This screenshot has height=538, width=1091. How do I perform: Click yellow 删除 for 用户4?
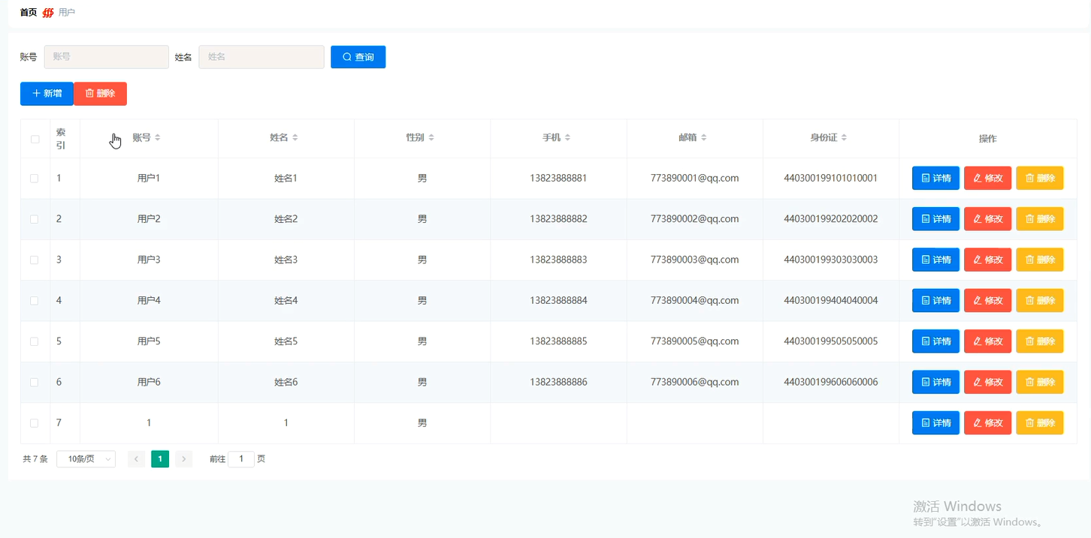1040,301
